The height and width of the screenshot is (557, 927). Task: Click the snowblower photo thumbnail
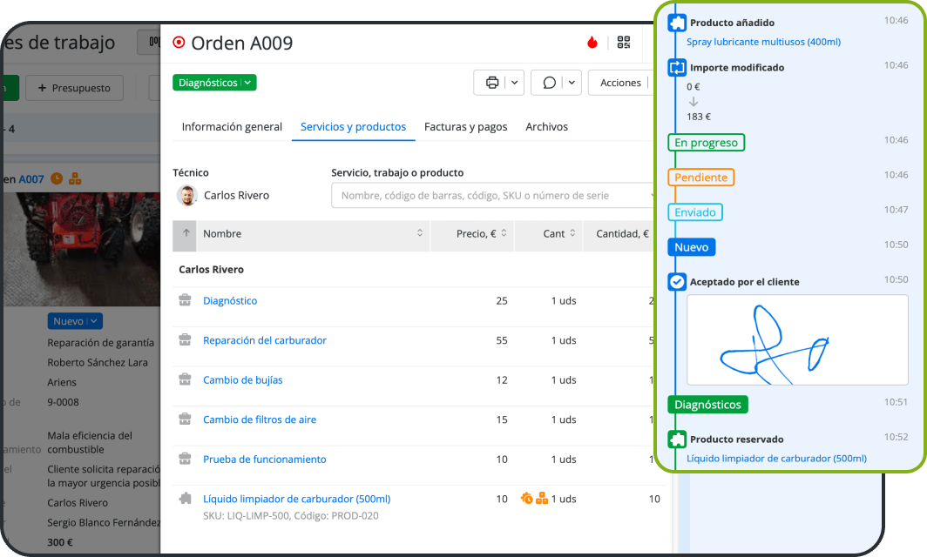[82, 249]
